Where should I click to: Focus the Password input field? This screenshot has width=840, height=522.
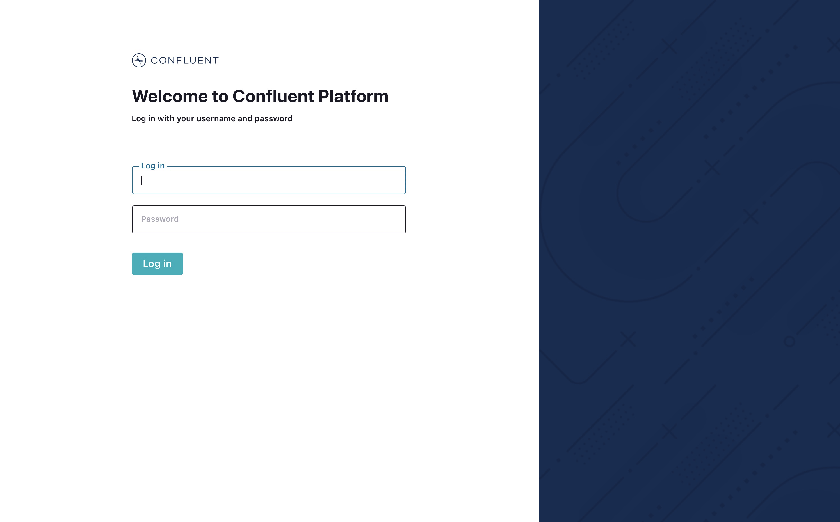click(269, 219)
